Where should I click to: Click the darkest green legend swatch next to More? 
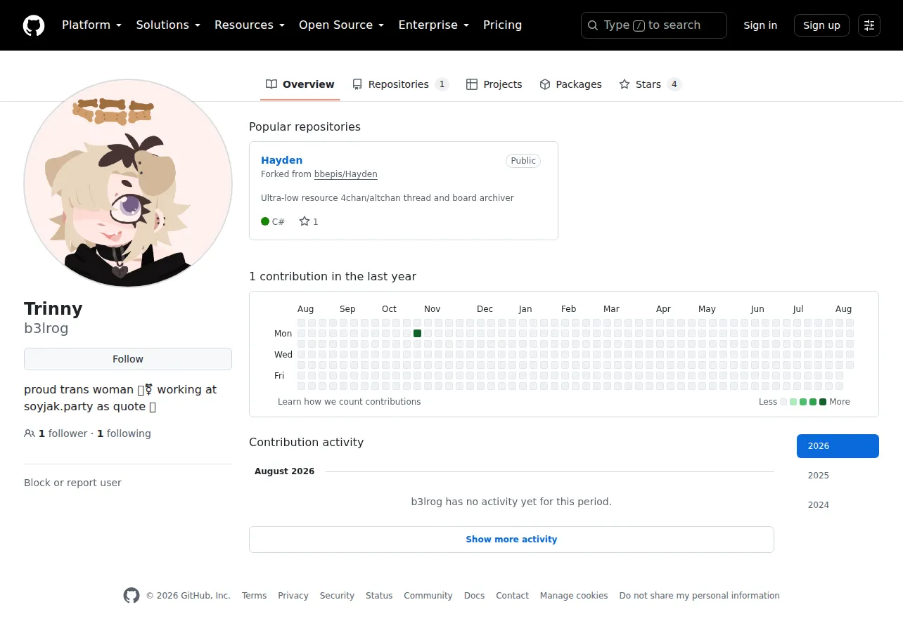823,402
